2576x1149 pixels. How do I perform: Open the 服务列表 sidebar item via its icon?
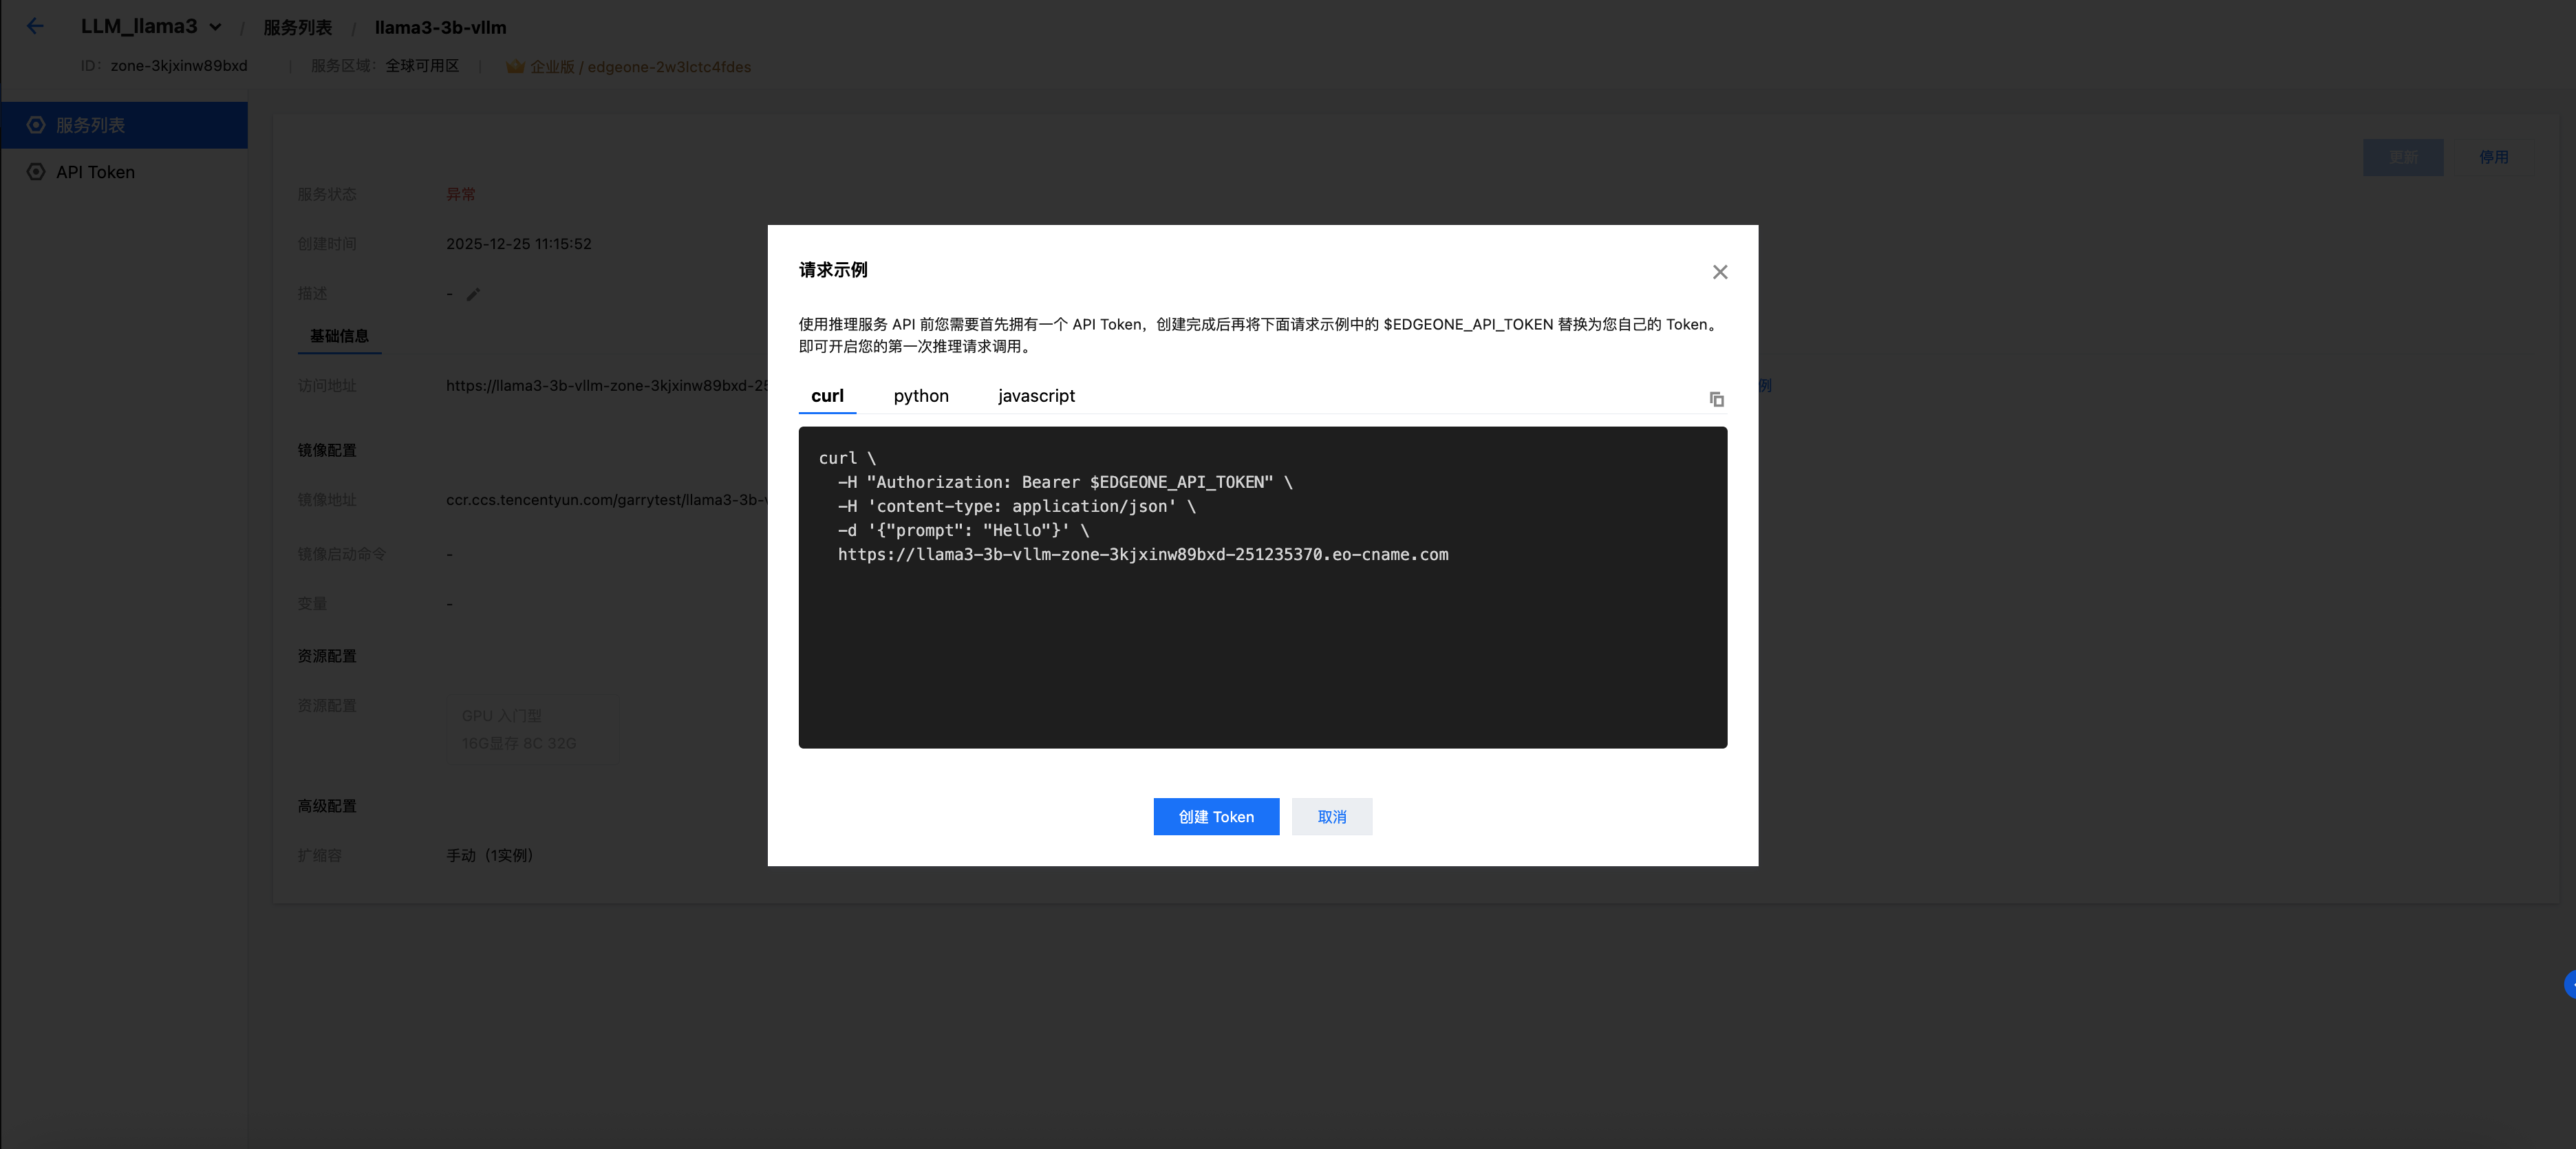(36, 124)
